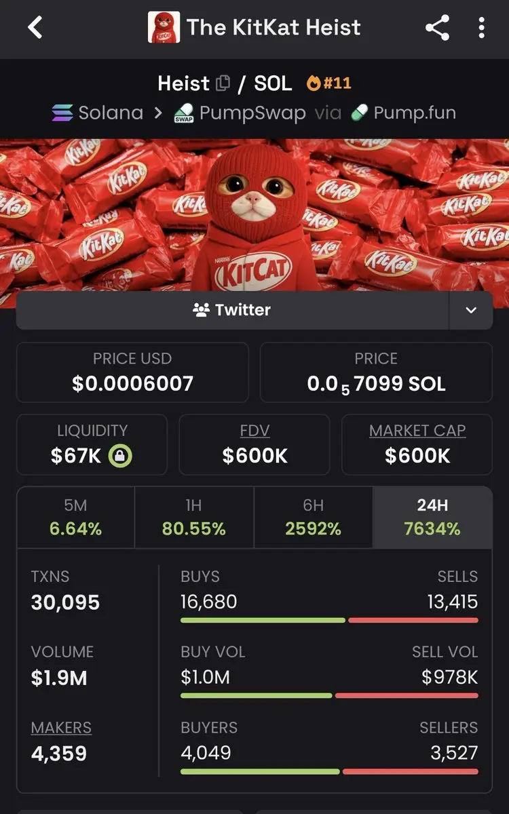This screenshot has width=509, height=814.
Task: Tap the PumpSwap logo icon
Action: [184, 113]
